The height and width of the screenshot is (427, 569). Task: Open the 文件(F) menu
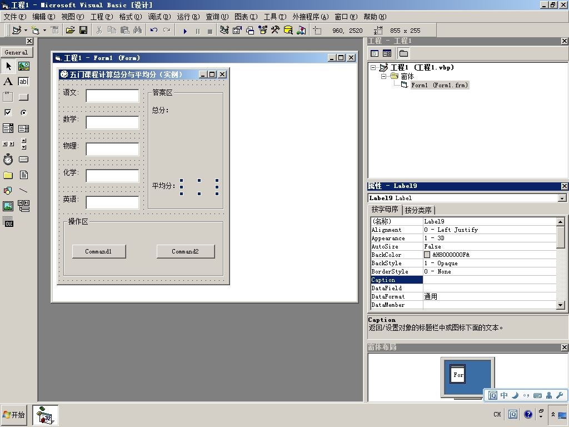coord(15,17)
